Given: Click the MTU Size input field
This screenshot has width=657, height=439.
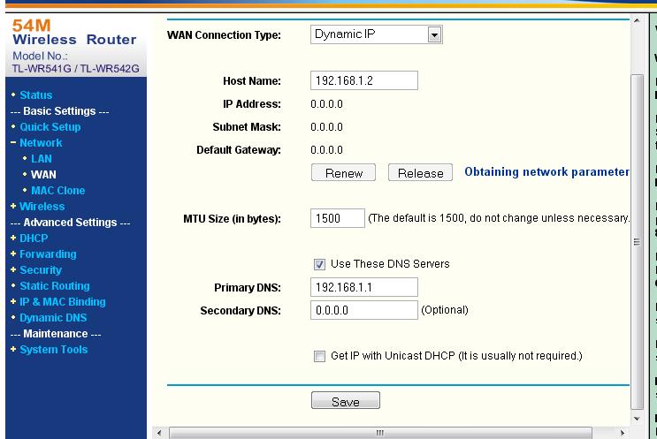Looking at the screenshot, I should pos(338,218).
